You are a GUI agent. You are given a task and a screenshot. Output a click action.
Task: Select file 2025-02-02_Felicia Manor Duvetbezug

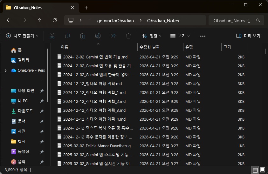pos(99,146)
